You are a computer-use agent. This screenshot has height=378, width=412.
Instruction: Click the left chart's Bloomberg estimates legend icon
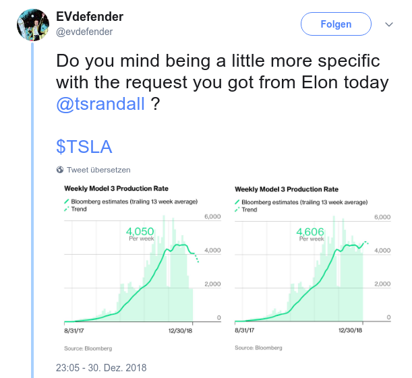[x=66, y=202]
